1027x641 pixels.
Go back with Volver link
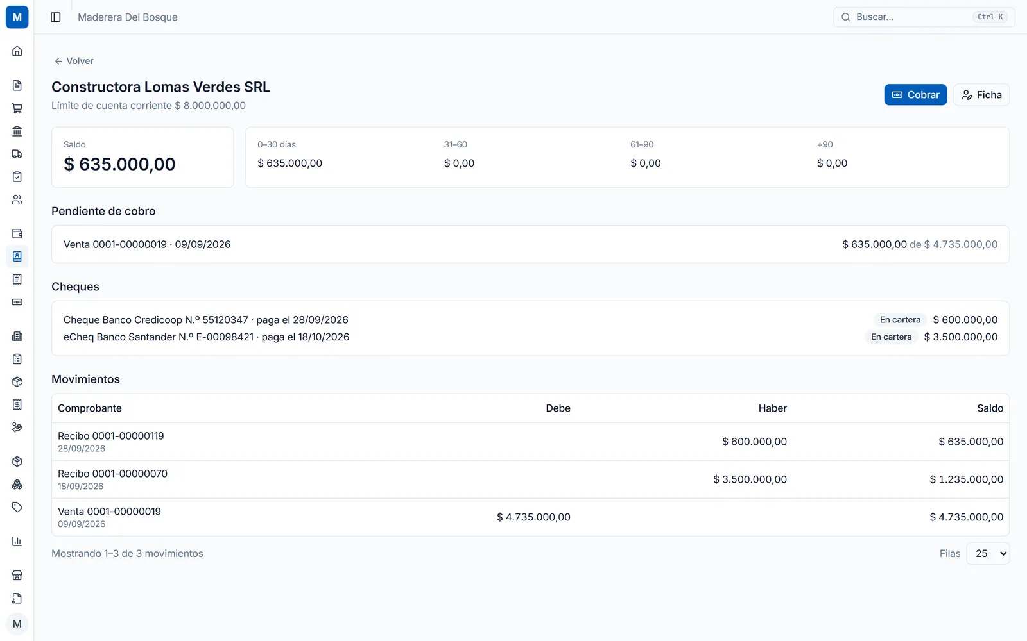point(74,61)
